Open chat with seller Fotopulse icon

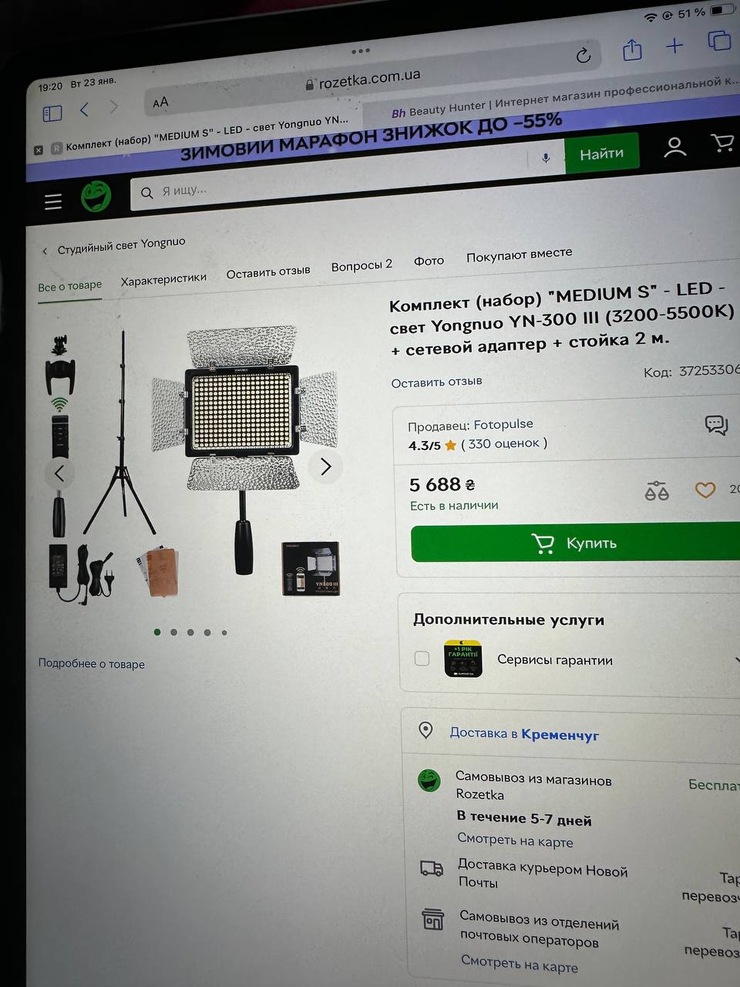pyautogui.click(x=716, y=425)
